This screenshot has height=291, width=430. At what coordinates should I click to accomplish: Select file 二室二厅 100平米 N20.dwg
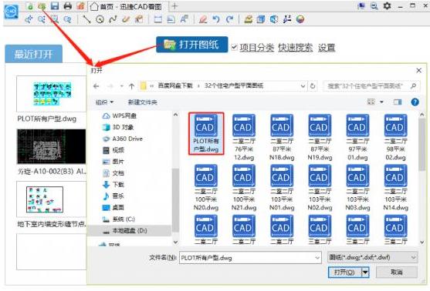(206, 188)
